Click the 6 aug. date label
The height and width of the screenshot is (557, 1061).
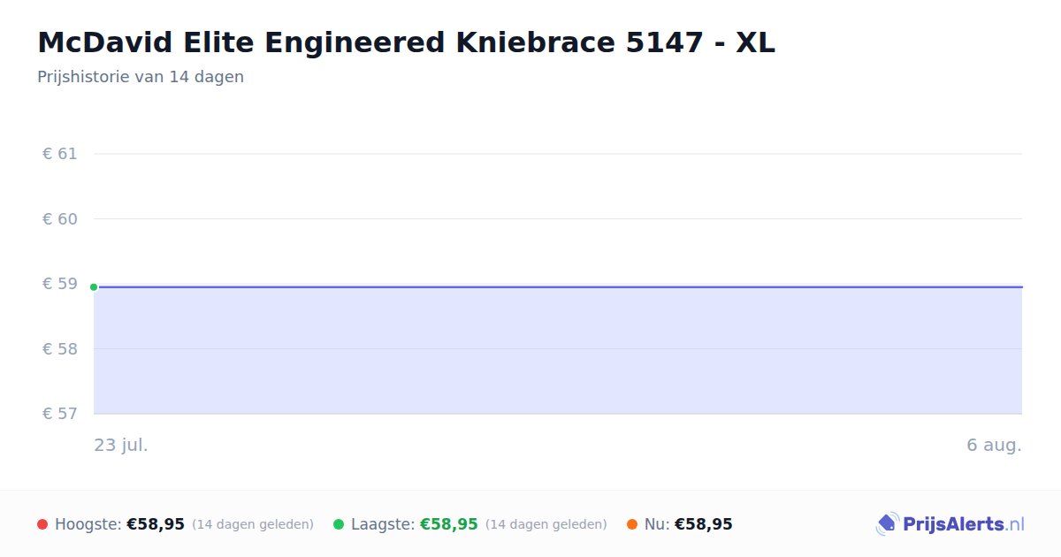(994, 445)
